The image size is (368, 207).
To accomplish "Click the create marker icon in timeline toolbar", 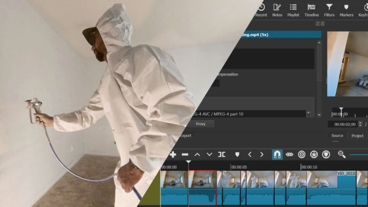I will [x=237, y=155].
